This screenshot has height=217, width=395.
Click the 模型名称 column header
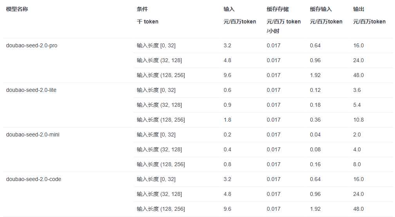coord(17,9)
